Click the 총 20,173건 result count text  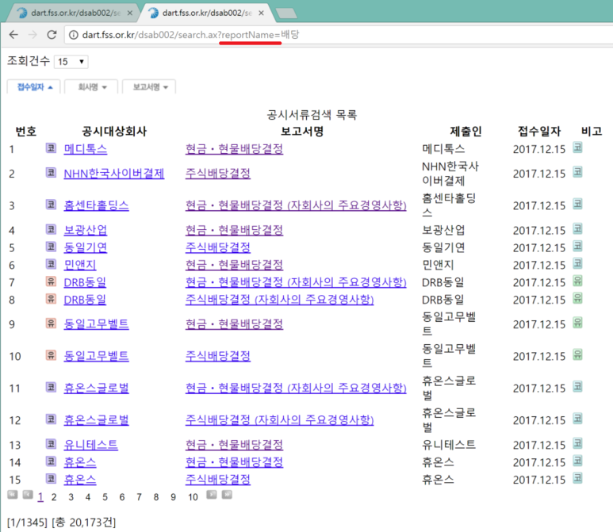click(x=83, y=522)
